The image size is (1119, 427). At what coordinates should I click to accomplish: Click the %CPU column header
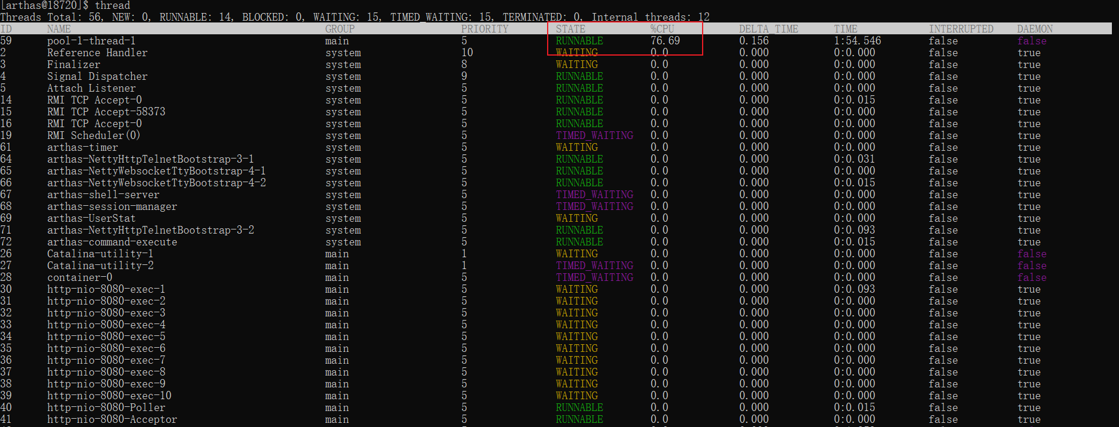[x=662, y=29]
